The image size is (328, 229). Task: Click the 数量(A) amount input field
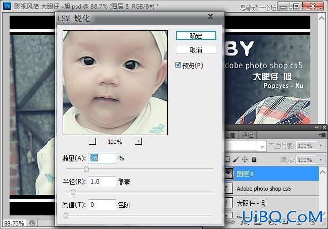[x=102, y=158]
